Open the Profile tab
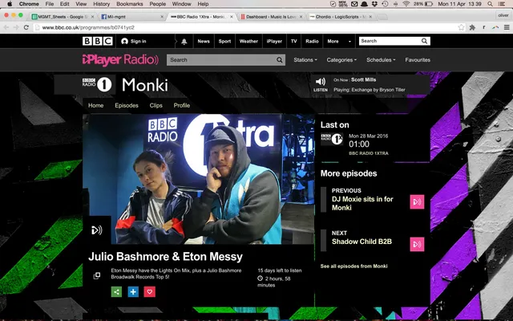 [x=182, y=105]
